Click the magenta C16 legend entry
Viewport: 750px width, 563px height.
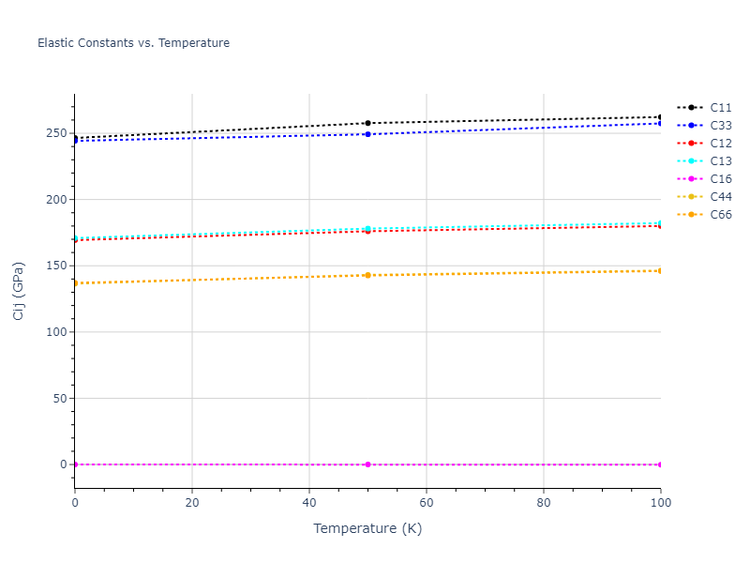click(x=720, y=179)
